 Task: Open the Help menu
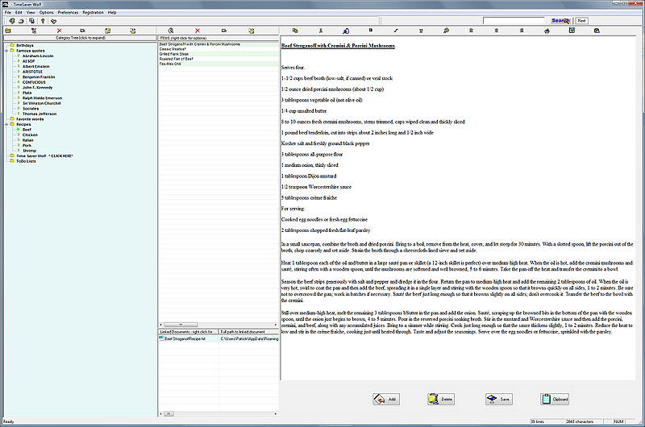click(x=112, y=12)
